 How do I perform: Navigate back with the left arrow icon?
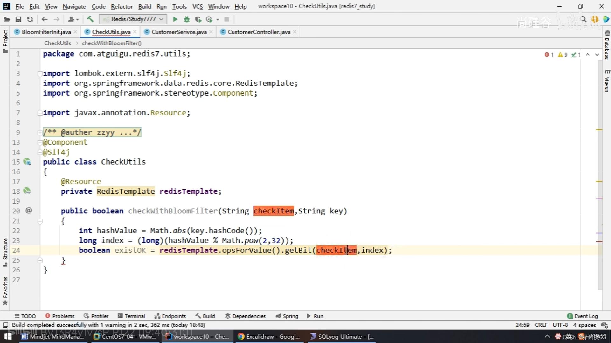[x=45, y=19]
